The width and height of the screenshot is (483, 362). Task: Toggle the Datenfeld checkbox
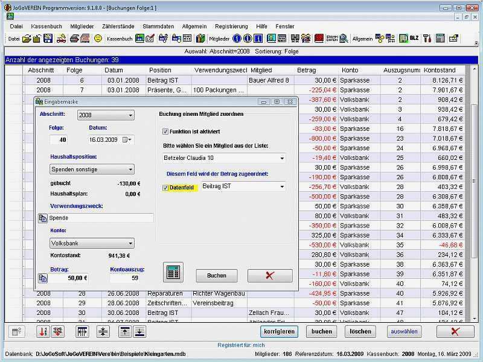(165, 188)
